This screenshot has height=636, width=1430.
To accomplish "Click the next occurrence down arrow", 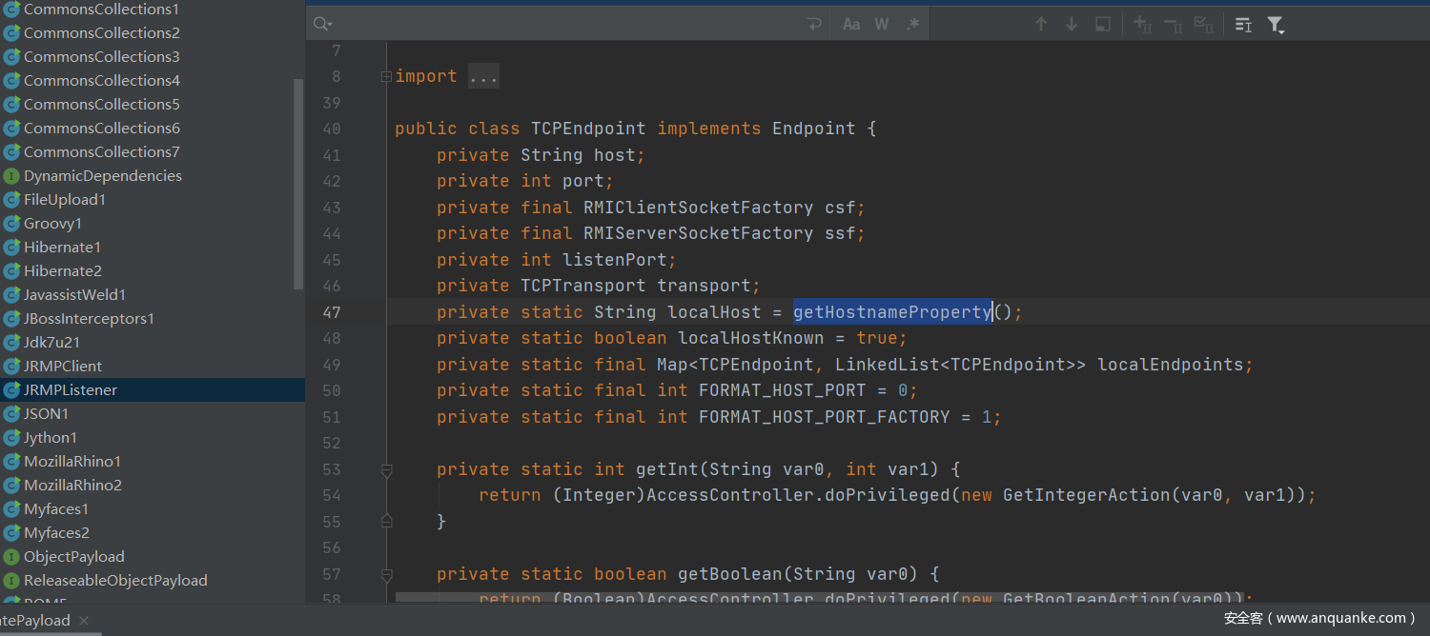I will (x=1072, y=25).
